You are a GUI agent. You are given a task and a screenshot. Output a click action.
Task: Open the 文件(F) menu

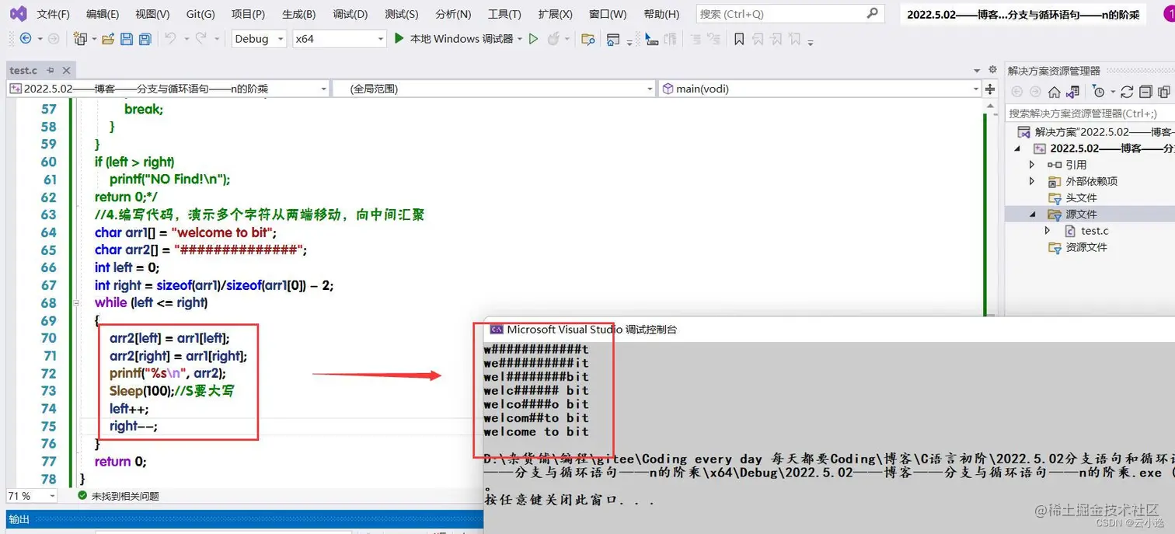pyautogui.click(x=54, y=14)
